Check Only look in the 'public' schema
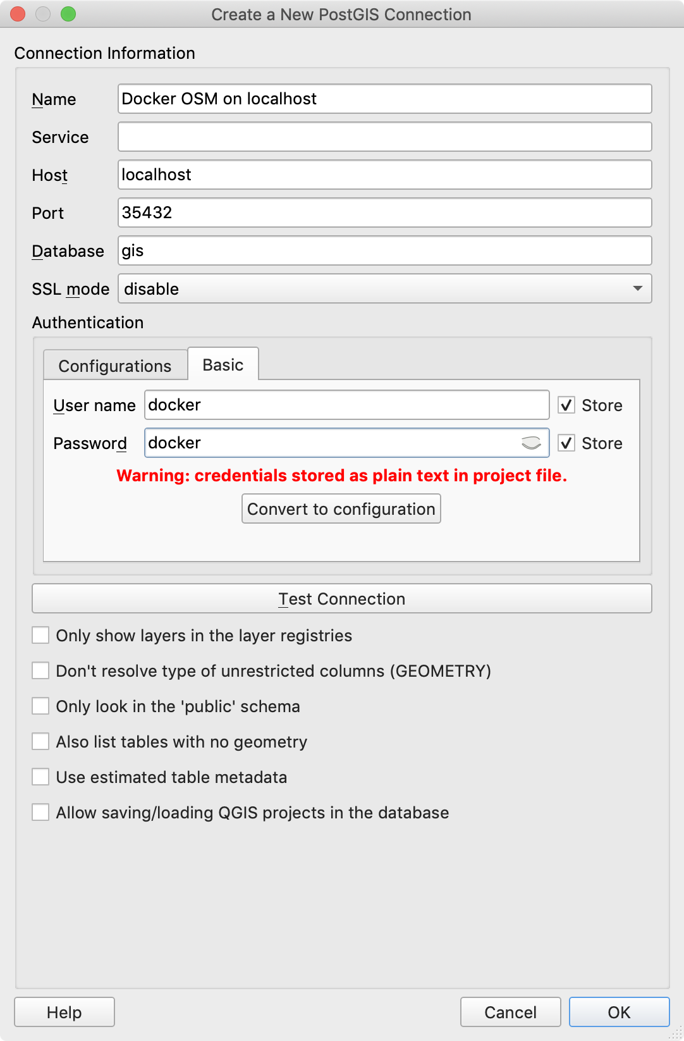Image resolution: width=684 pixels, height=1041 pixels. pos(41,706)
